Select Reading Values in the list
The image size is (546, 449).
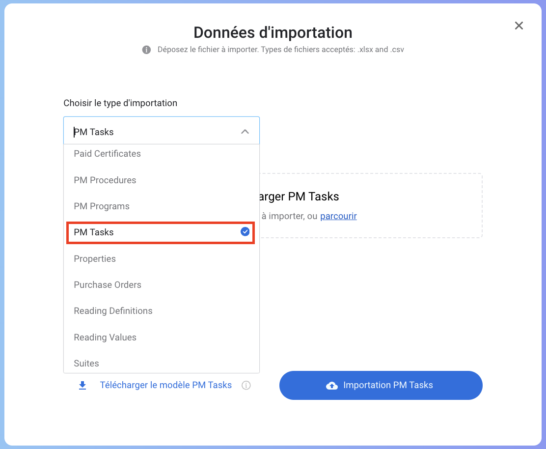(x=105, y=337)
